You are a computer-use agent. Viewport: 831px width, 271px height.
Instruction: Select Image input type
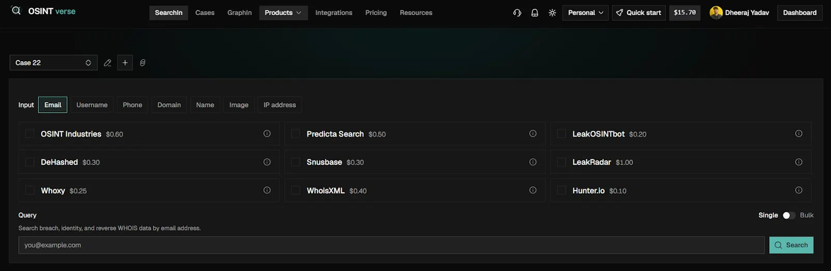(x=239, y=105)
